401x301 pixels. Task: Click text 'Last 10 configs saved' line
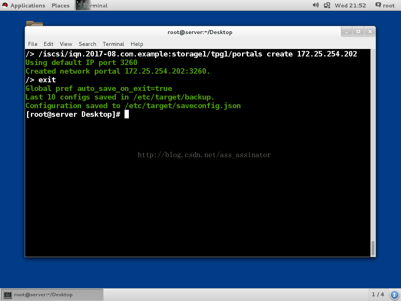pos(120,97)
